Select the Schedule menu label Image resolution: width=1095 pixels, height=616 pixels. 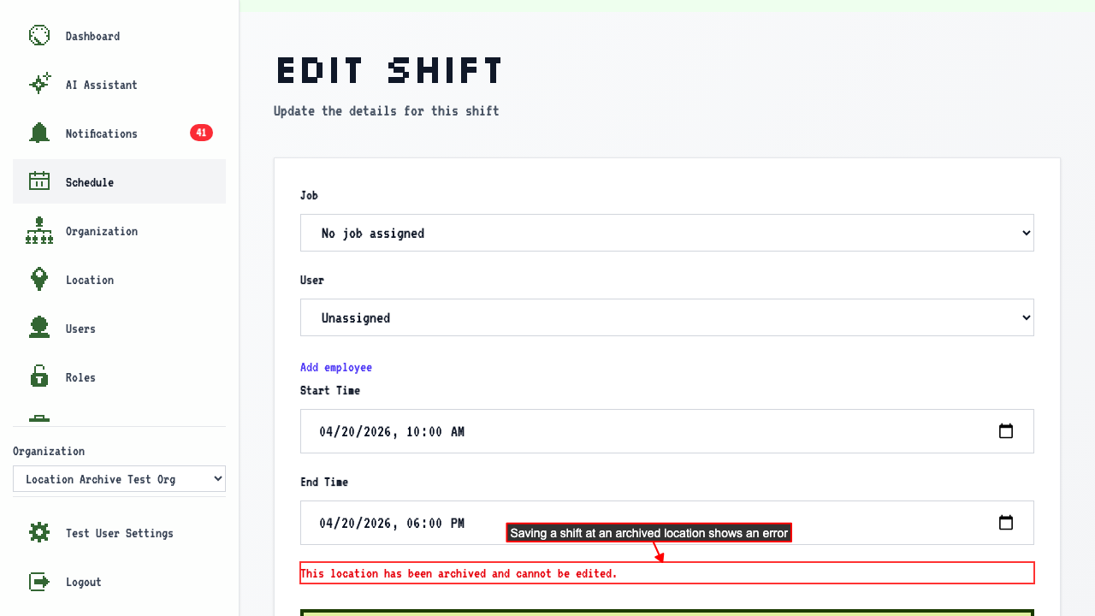(90, 182)
